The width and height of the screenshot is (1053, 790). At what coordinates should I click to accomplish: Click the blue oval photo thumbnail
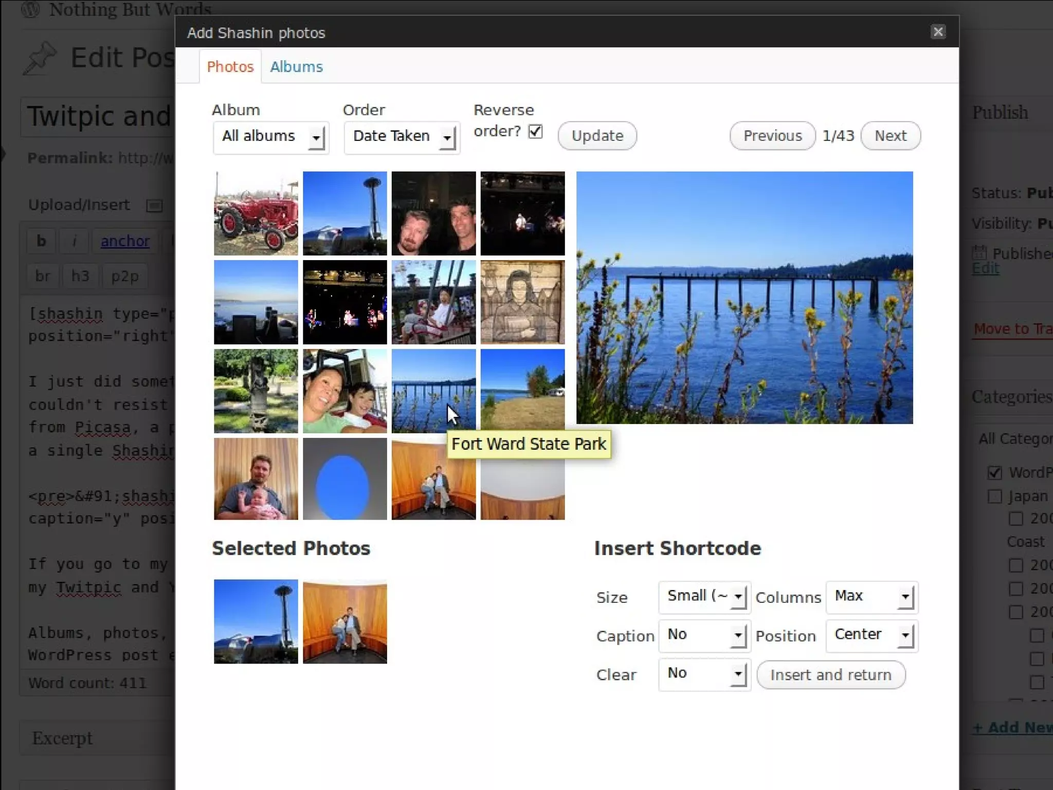pos(344,479)
